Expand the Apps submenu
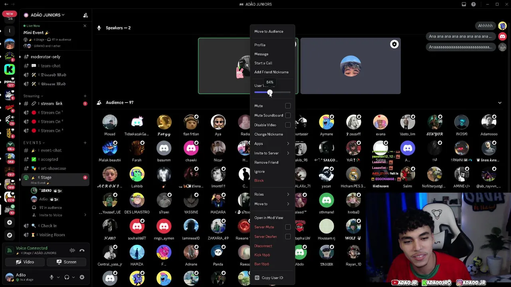The image size is (511, 287). pyautogui.click(x=272, y=144)
